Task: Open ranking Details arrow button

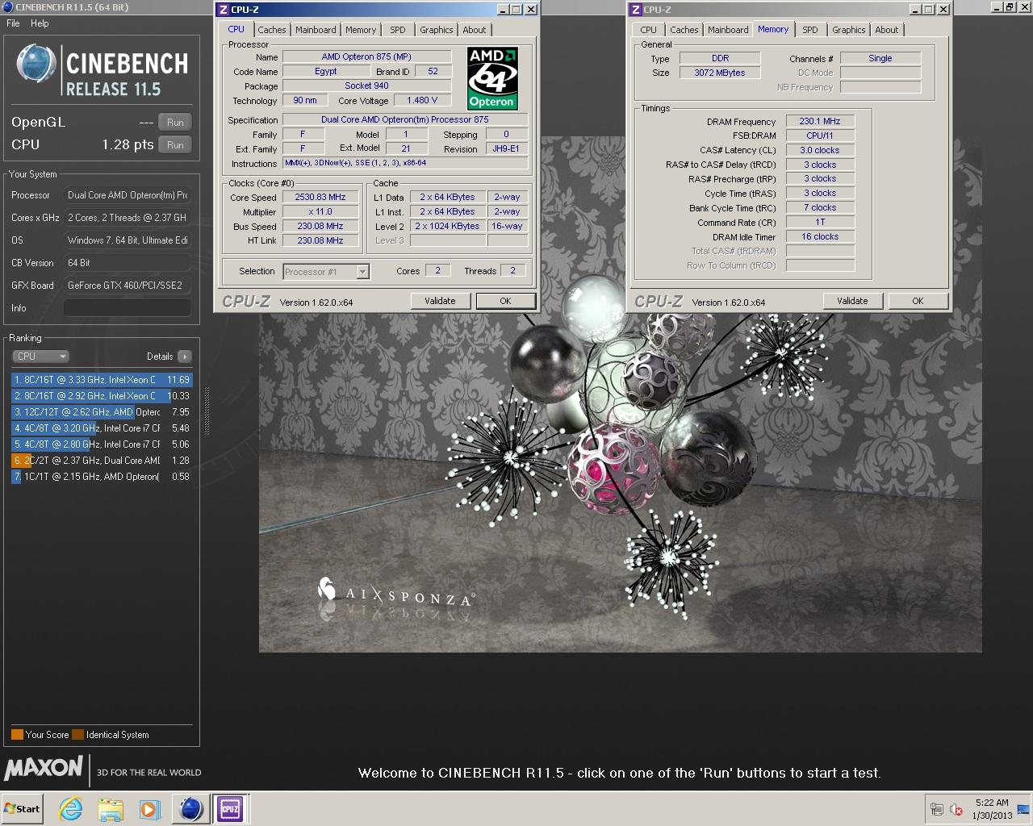Action: [x=185, y=356]
